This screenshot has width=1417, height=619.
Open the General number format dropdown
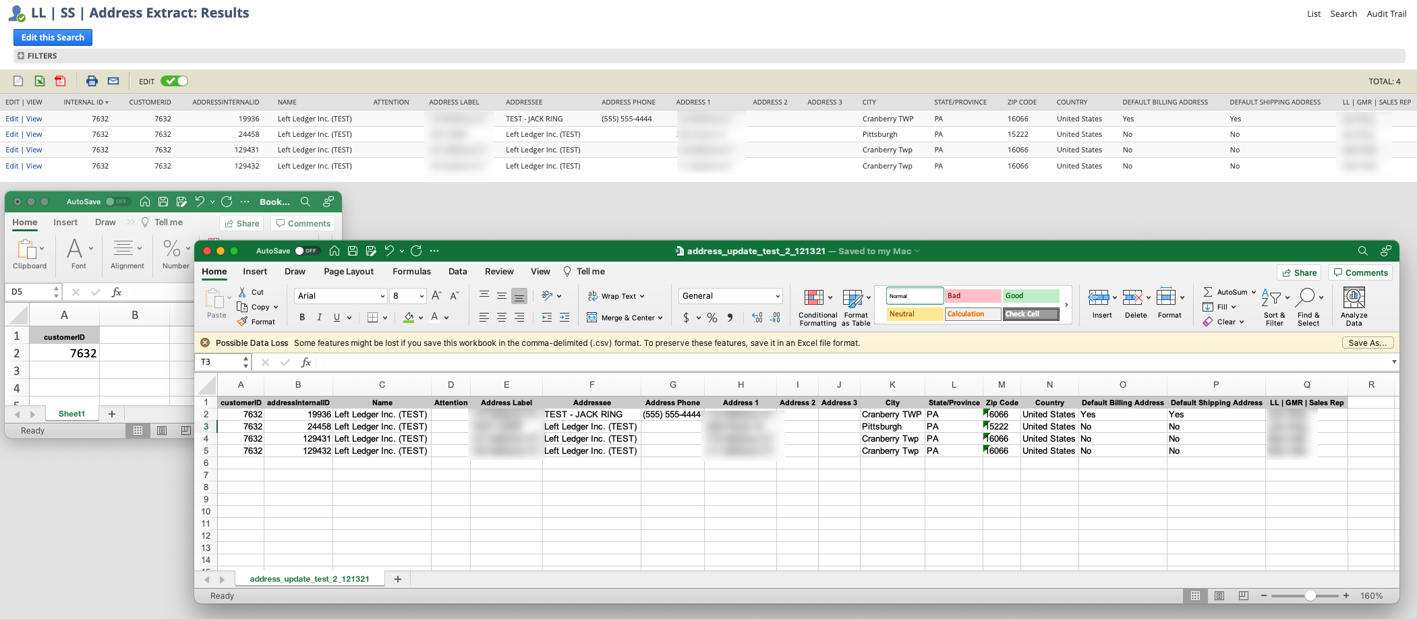pos(778,296)
